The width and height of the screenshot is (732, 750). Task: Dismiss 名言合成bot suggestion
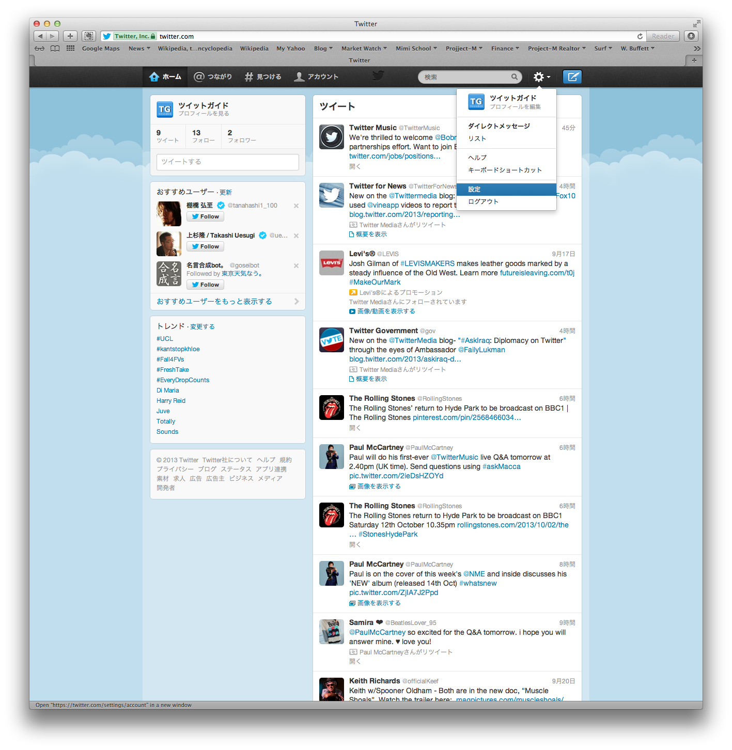click(x=296, y=265)
